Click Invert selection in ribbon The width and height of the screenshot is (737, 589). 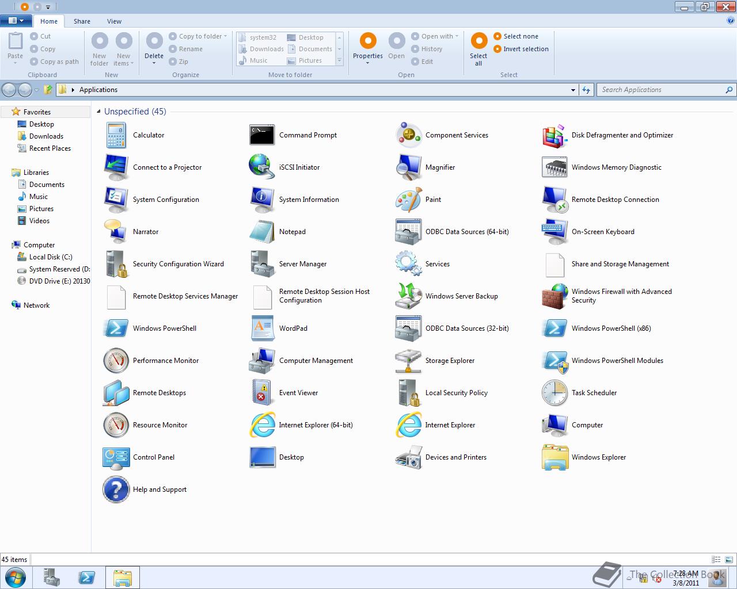[x=521, y=49]
